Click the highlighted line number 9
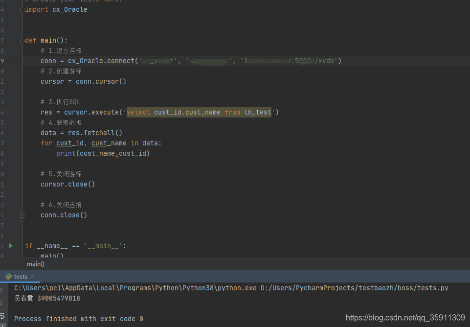The width and height of the screenshot is (470, 327). (x=3, y=60)
